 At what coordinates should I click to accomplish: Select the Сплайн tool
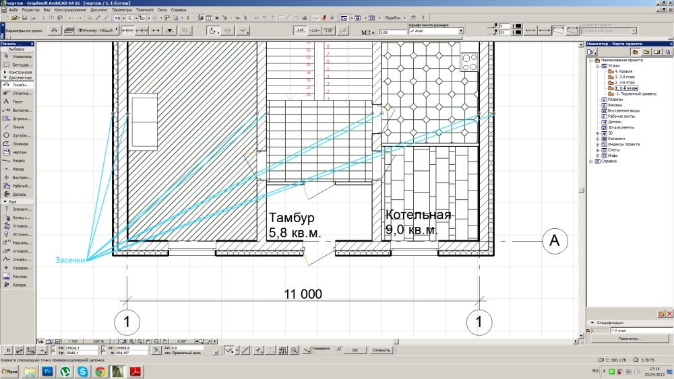[x=18, y=260]
